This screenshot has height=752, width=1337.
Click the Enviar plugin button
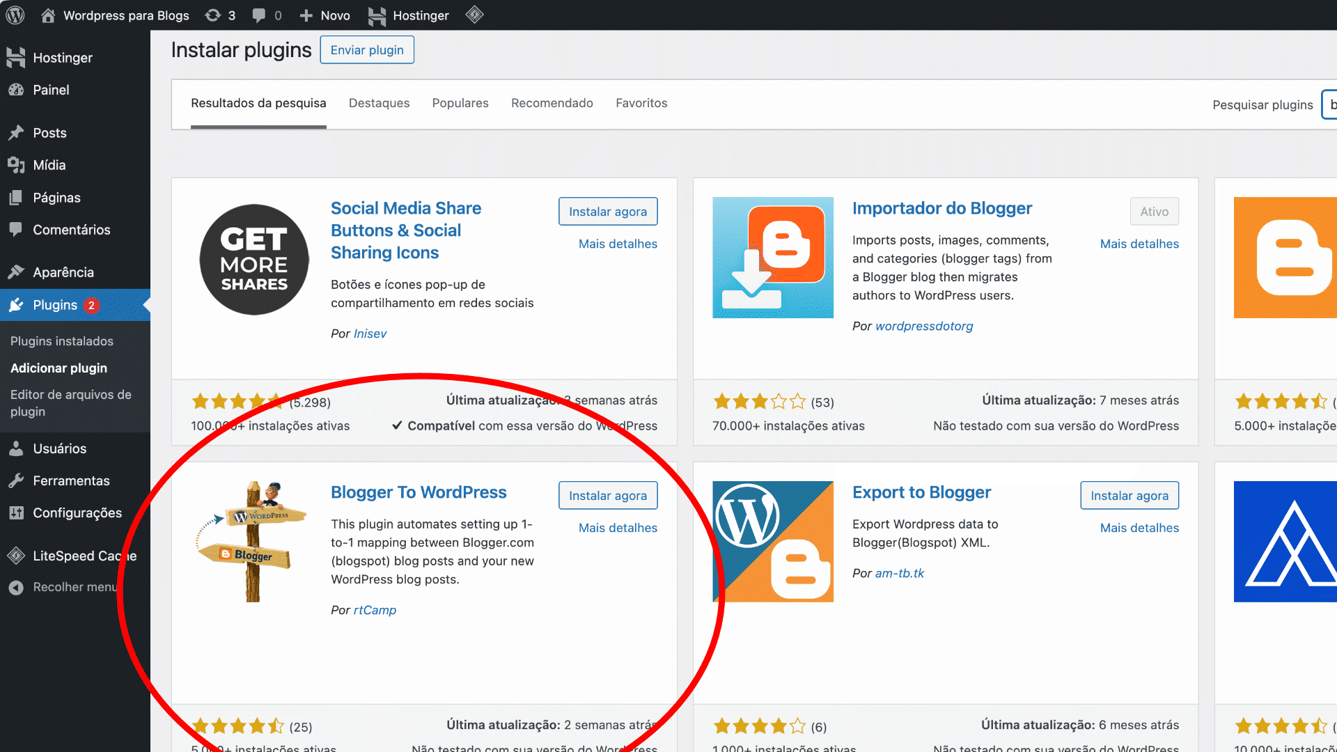(367, 50)
